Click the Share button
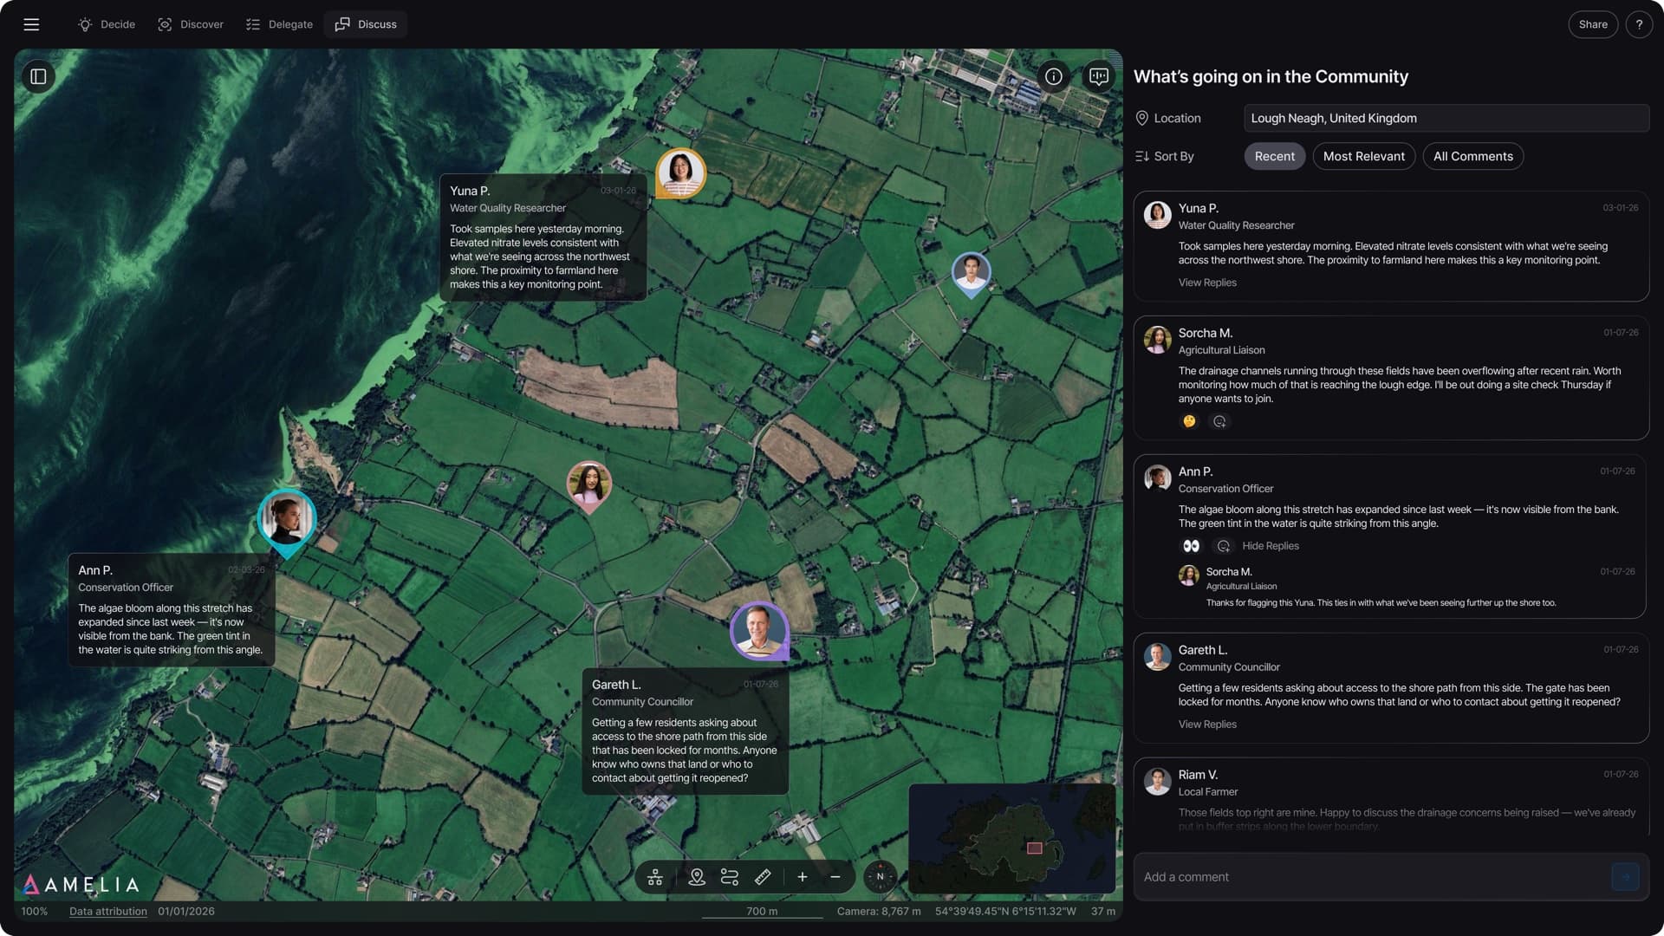Image resolution: width=1664 pixels, height=936 pixels. 1593,24
